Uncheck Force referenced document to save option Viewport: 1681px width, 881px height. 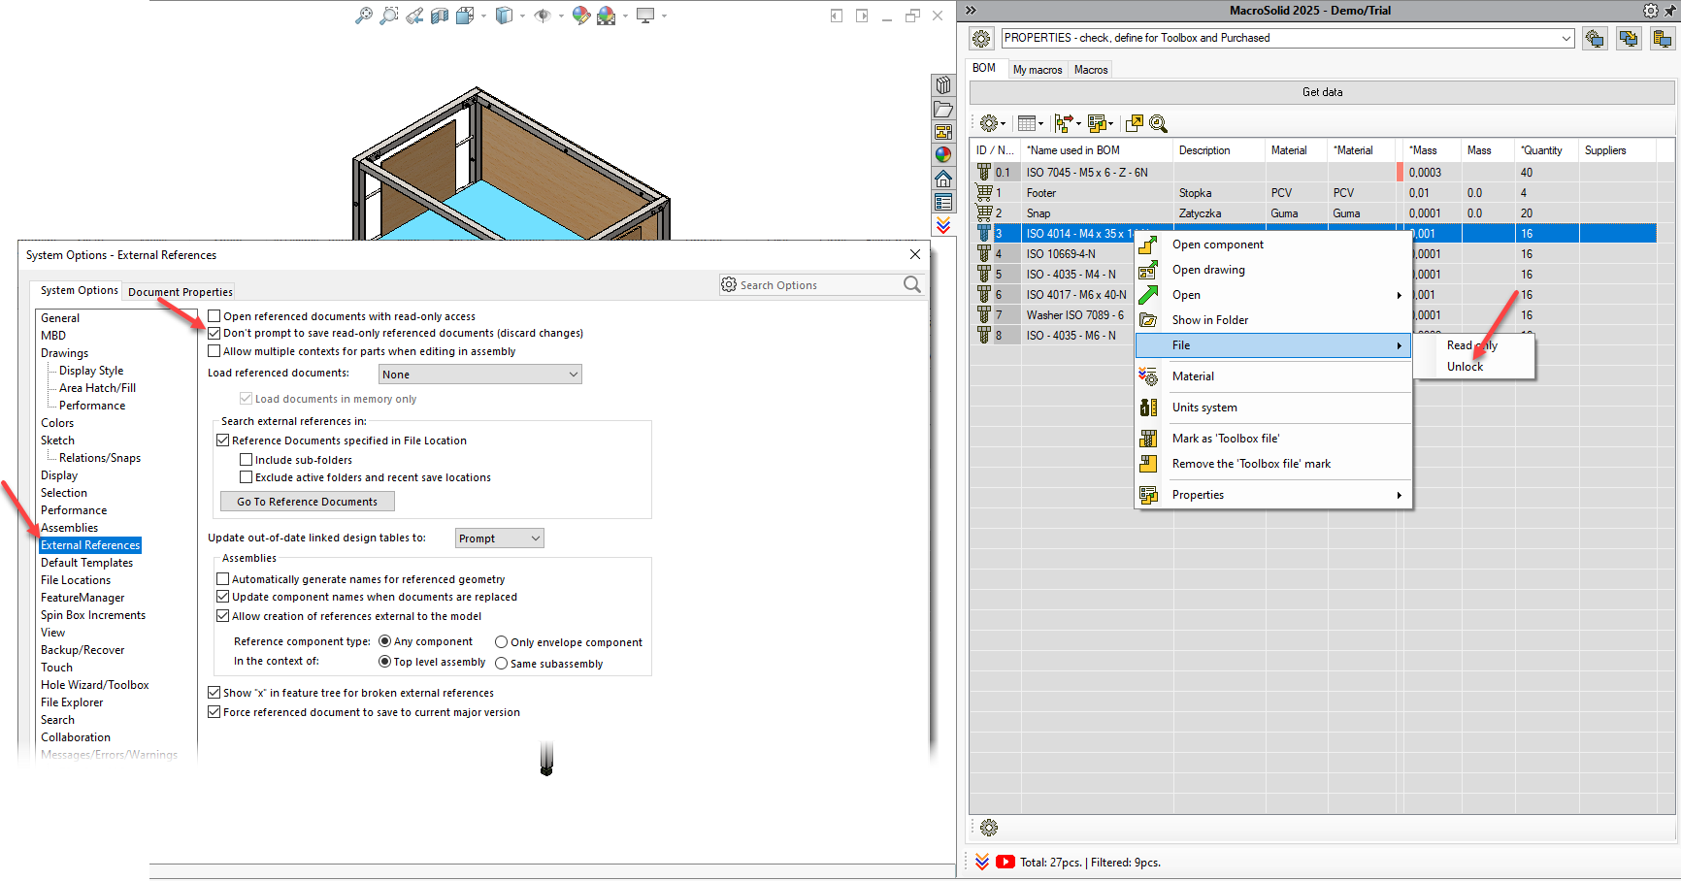214,712
